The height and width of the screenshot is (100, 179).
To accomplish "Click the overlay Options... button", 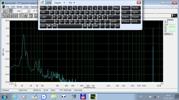I will pos(168,34).
